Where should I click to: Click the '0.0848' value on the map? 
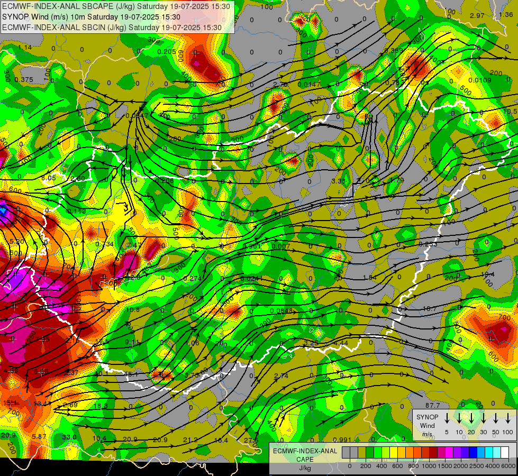tap(281, 311)
